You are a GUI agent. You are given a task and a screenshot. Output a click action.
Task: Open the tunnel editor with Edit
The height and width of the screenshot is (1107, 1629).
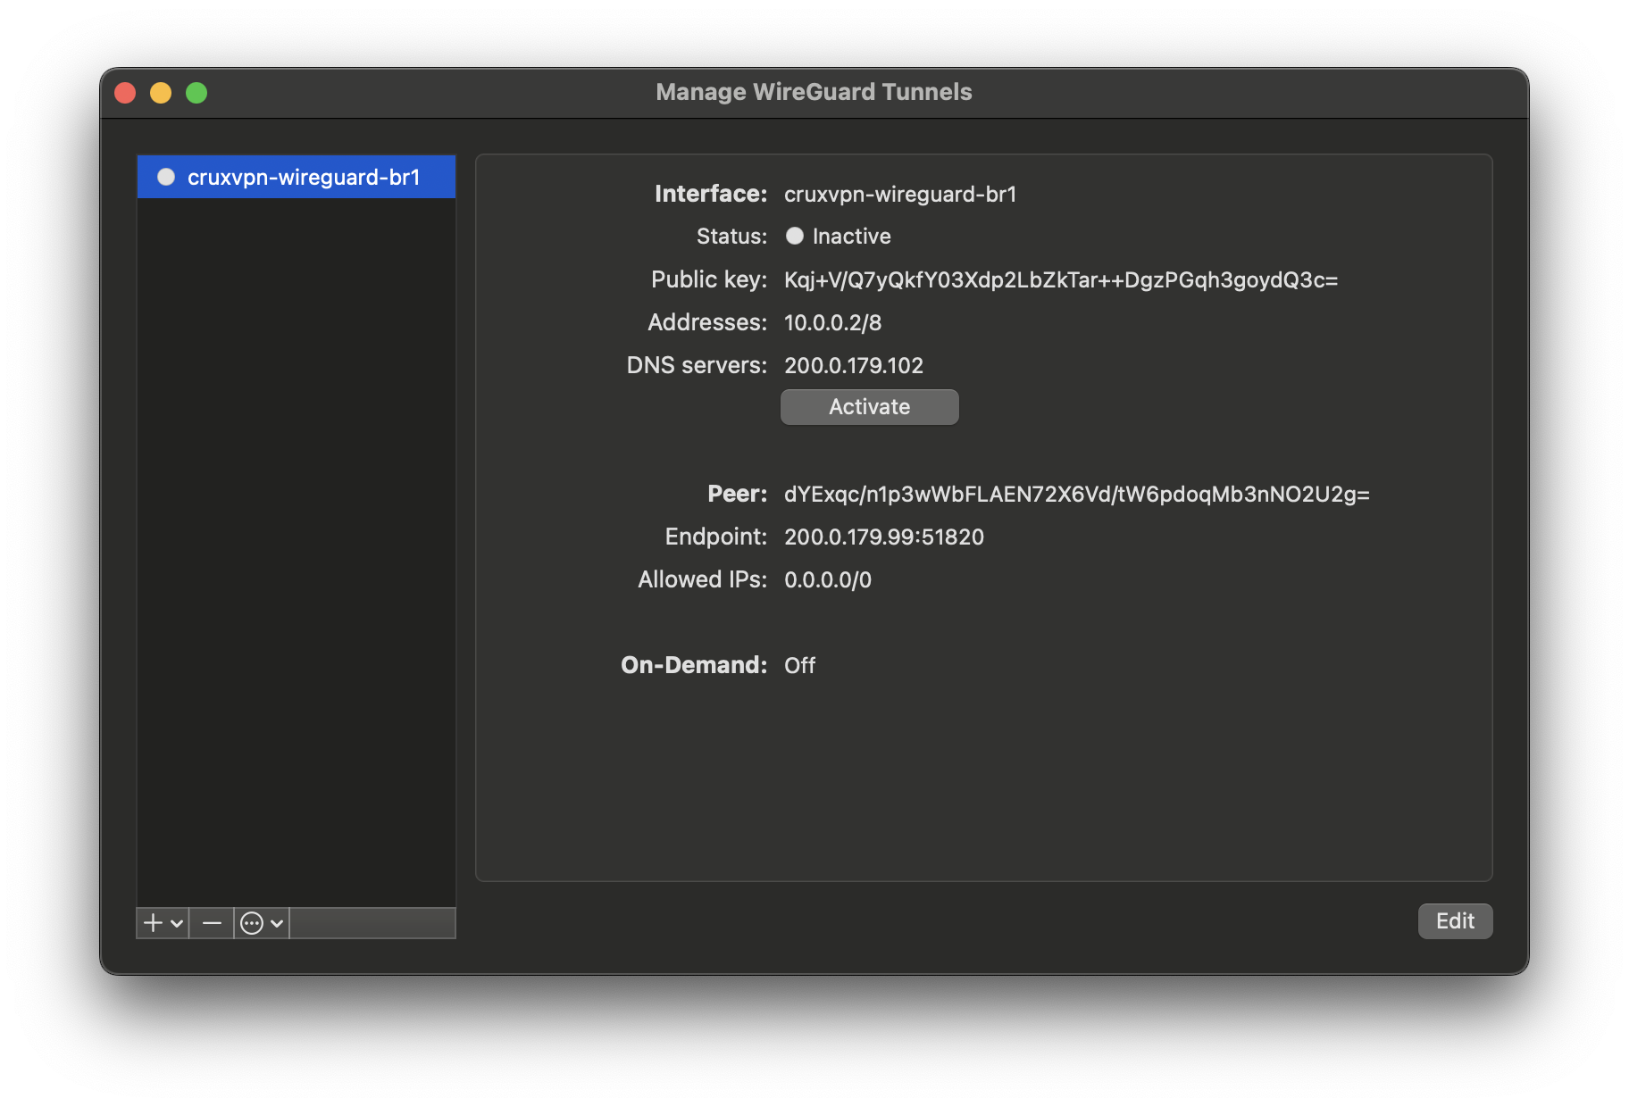click(1455, 920)
